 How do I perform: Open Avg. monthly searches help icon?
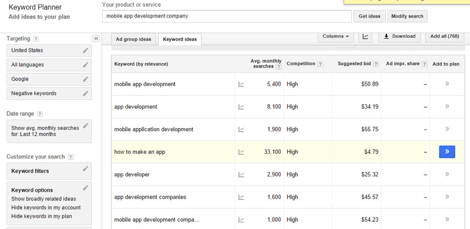(x=279, y=67)
